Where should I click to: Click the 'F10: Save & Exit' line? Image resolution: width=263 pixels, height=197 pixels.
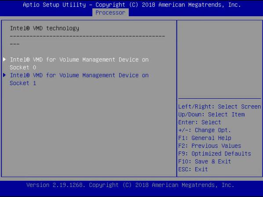[x=205, y=161]
